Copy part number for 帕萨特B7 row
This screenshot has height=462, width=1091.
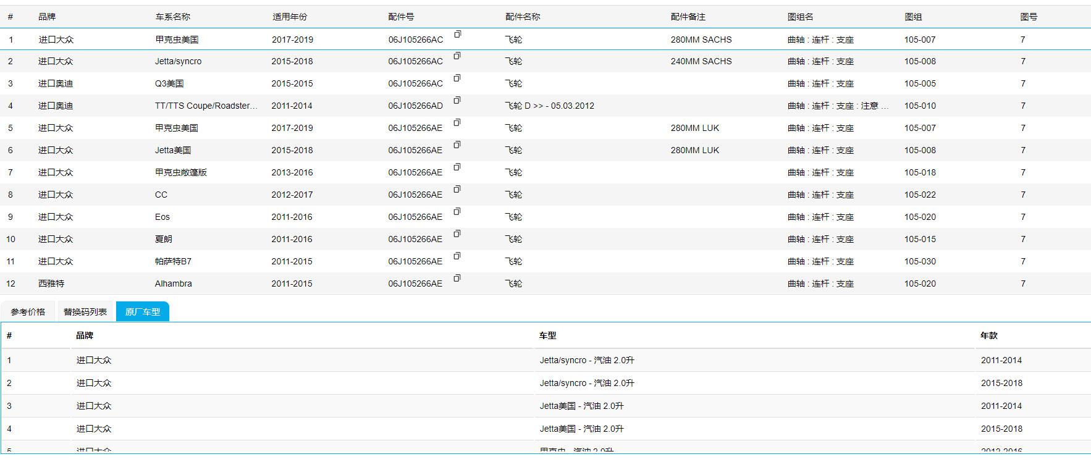coord(457,256)
